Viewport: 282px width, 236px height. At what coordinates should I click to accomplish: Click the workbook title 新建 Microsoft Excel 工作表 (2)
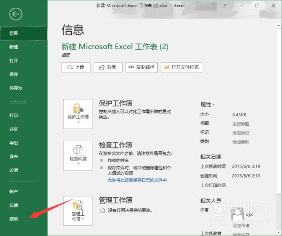pyautogui.click(x=115, y=47)
